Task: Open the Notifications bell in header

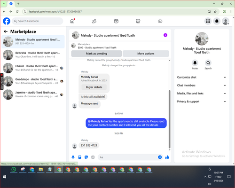Action: [x=217, y=21]
